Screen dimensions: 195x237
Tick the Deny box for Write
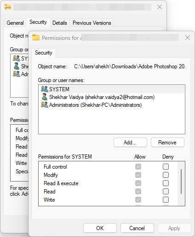[166, 199]
